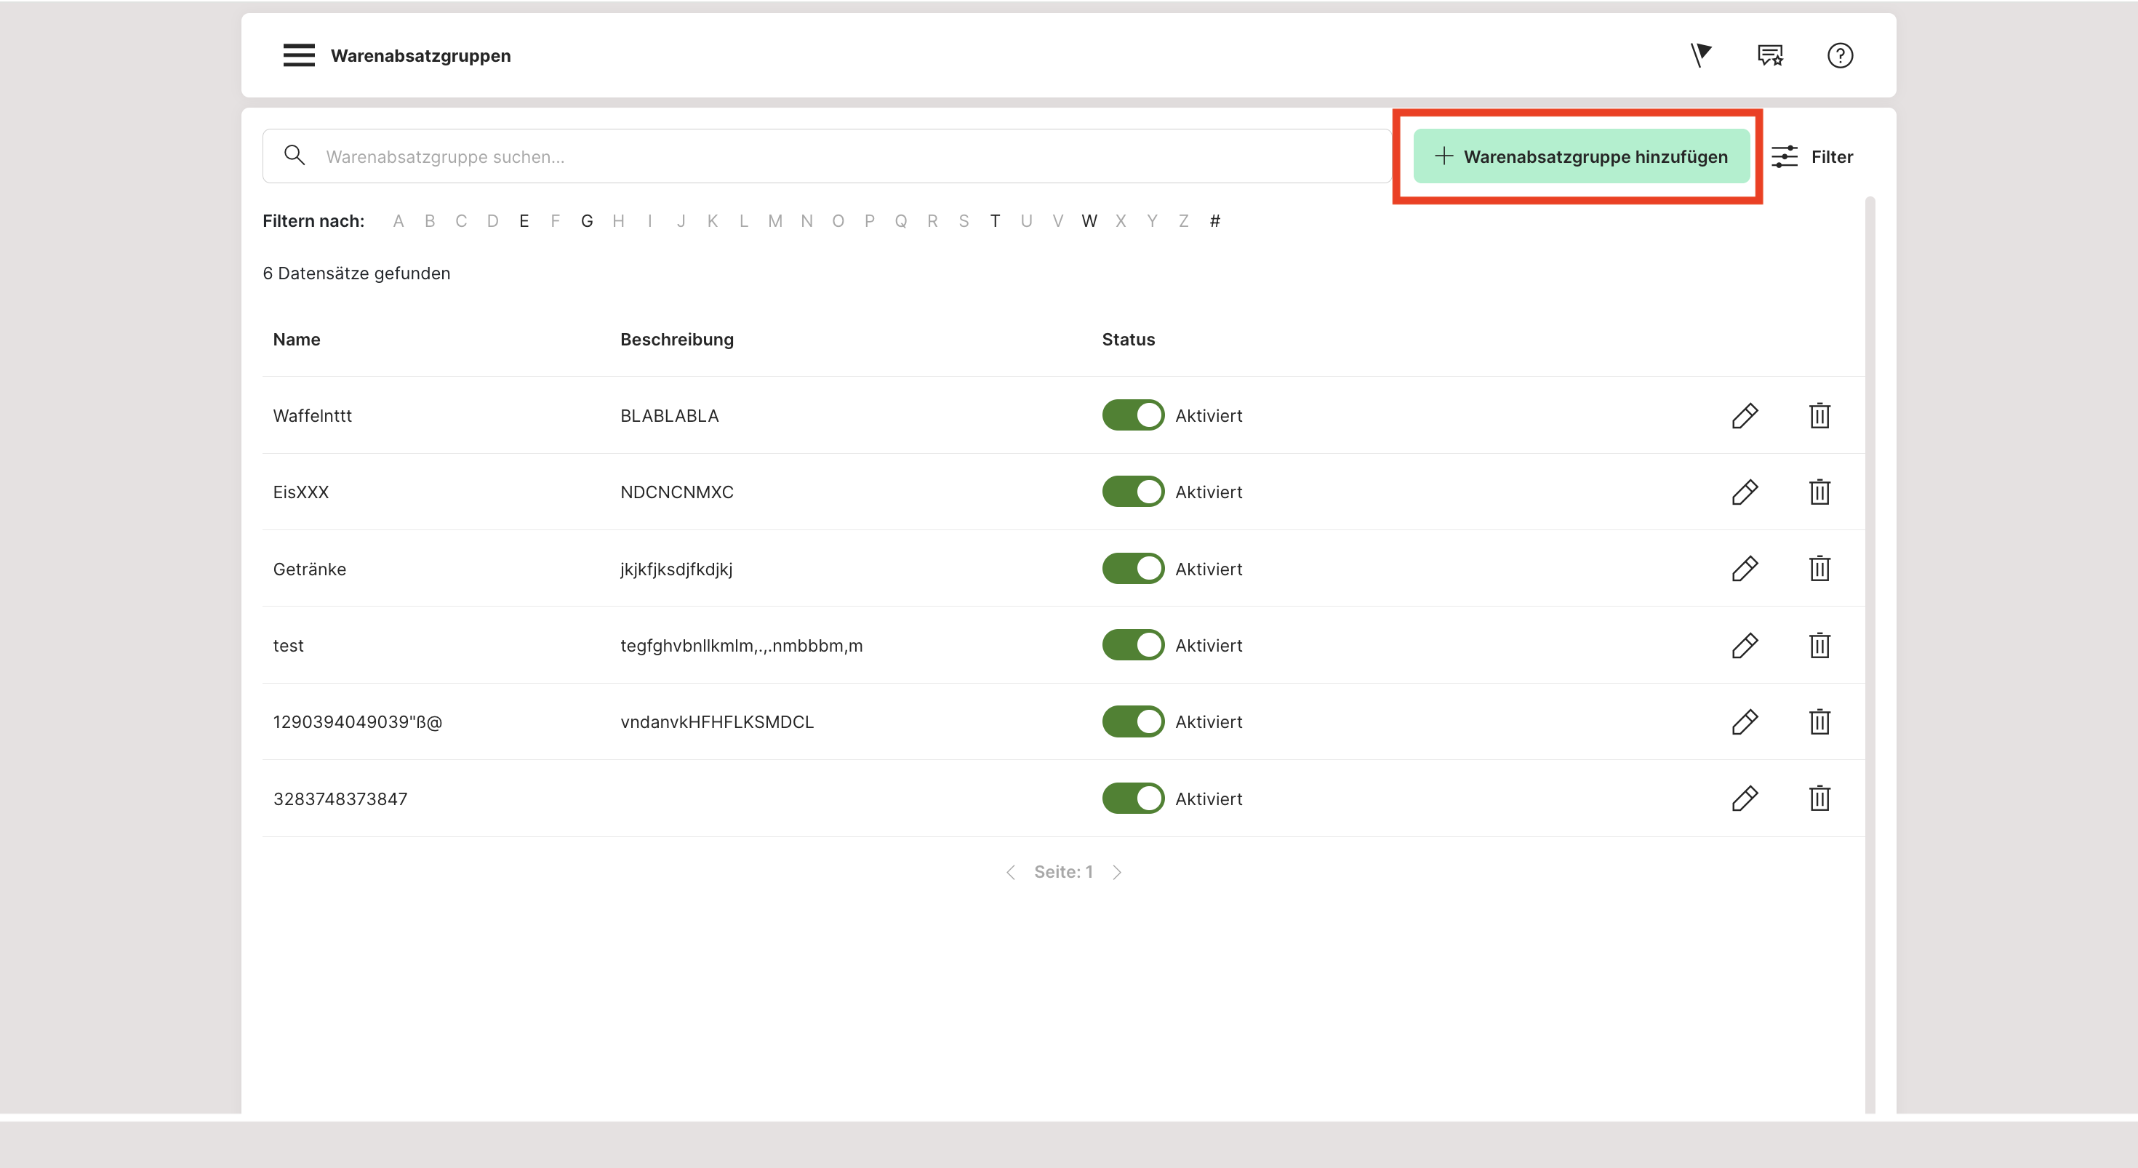
Task: Open the help question mark icon
Action: coord(1839,55)
